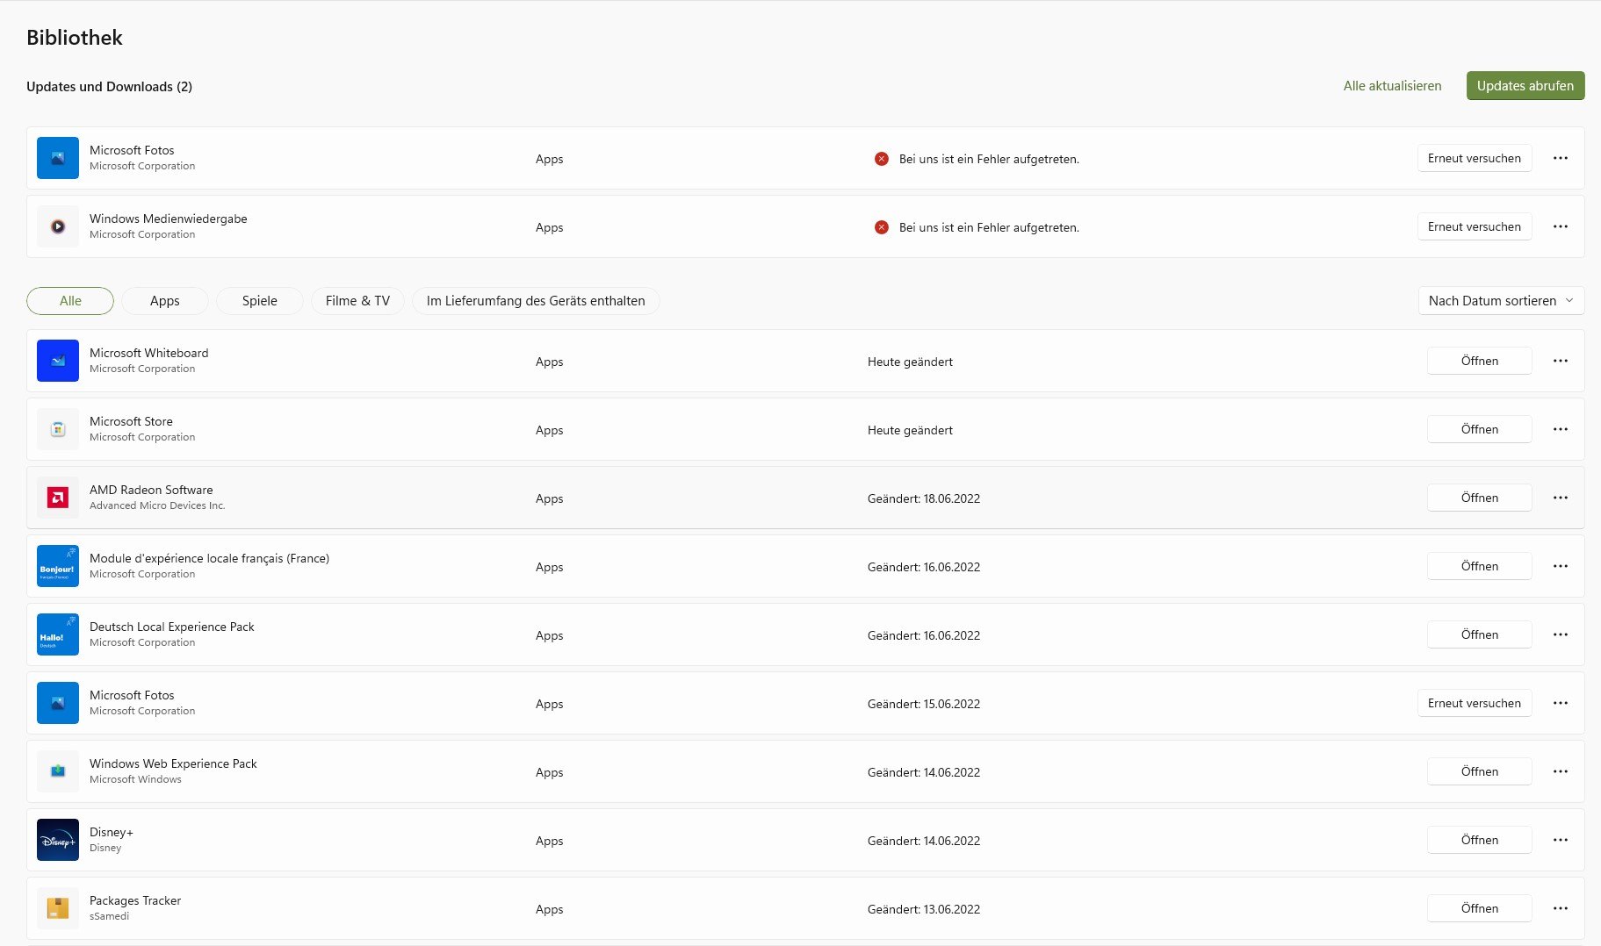Image resolution: width=1601 pixels, height=946 pixels.
Task: Click the Updates abrufen button
Action: [x=1525, y=86]
